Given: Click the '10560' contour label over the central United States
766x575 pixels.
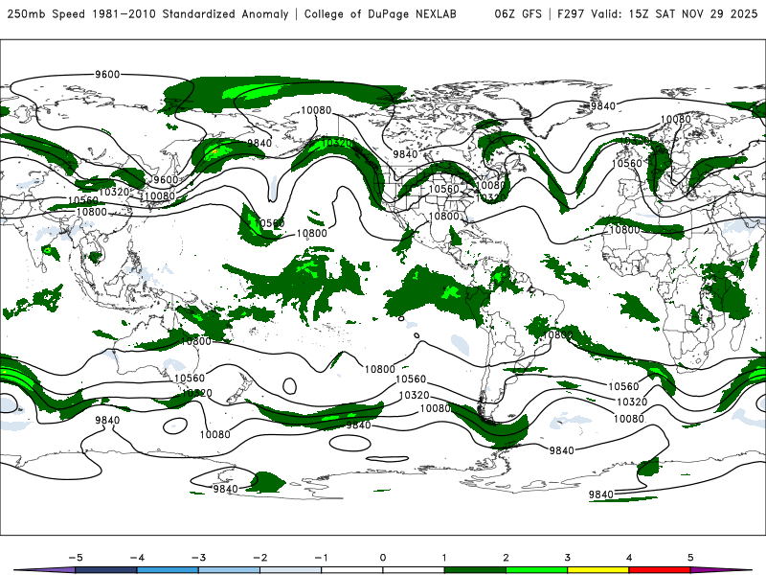Looking at the screenshot, I should click(444, 189).
